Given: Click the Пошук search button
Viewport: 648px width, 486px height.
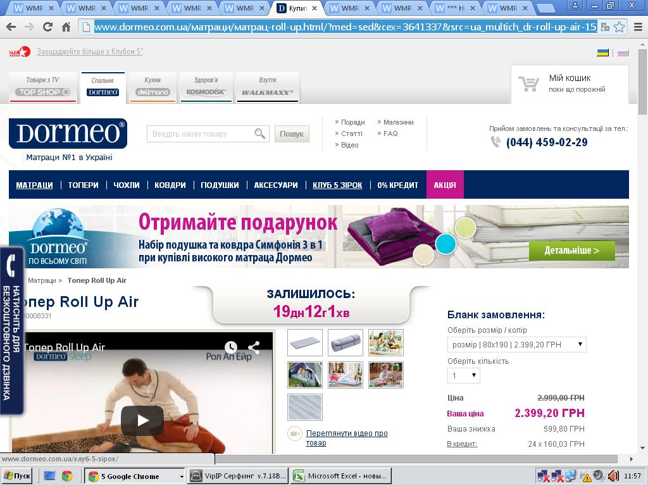Looking at the screenshot, I should (x=292, y=134).
